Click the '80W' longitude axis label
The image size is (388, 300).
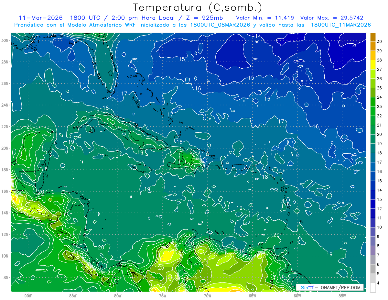pos(118,296)
